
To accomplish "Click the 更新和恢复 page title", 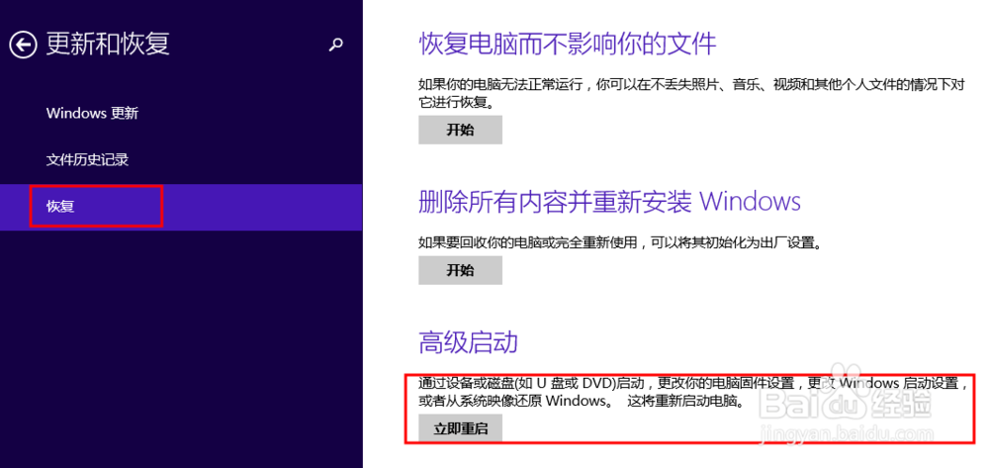I will (108, 45).
